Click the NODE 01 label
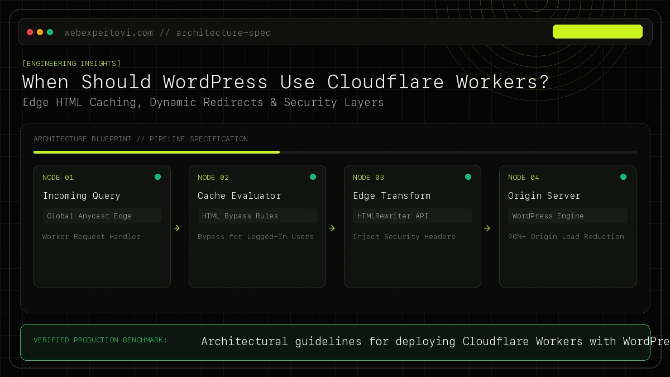Viewport: 670px width, 377px height. tap(58, 177)
